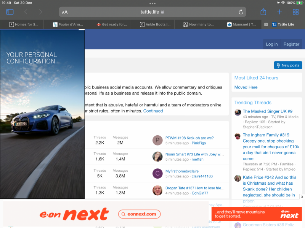Switch to the How many to... tab
This screenshot has height=228, width=305.
pos(196,24)
